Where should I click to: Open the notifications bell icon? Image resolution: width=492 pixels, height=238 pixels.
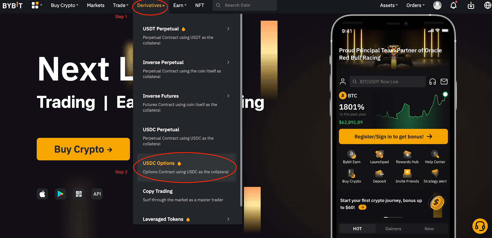pyautogui.click(x=454, y=5)
